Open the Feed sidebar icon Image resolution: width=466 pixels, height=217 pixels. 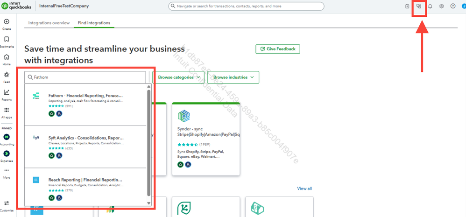click(7, 75)
